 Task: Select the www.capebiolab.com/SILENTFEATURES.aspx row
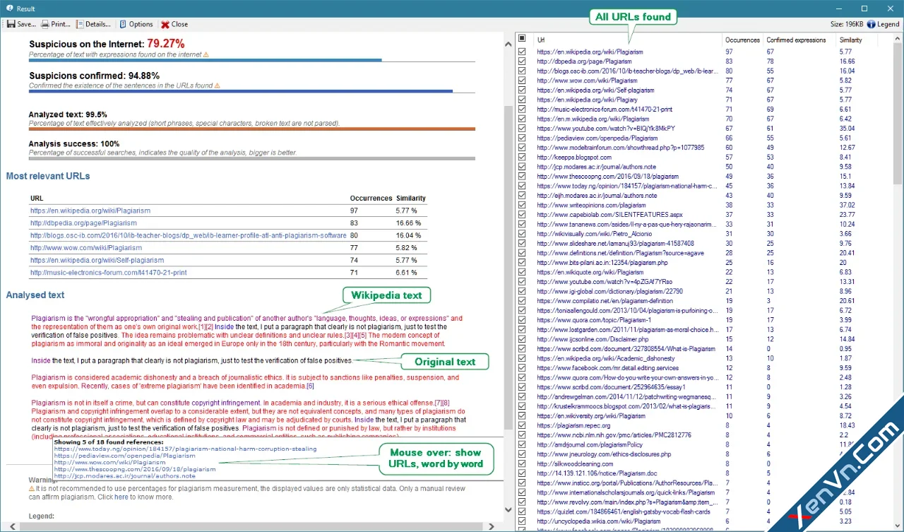click(x=703, y=214)
